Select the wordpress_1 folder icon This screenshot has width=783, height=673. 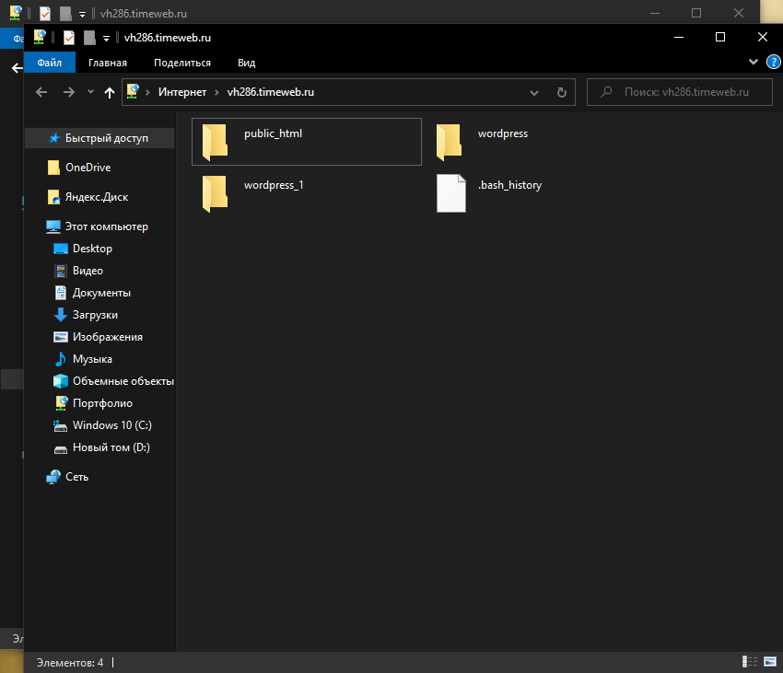(x=215, y=192)
